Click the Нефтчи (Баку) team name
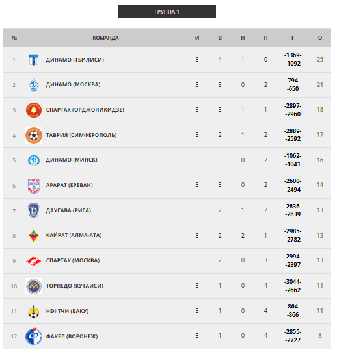Screen dimensions: 337x352 point(67,311)
